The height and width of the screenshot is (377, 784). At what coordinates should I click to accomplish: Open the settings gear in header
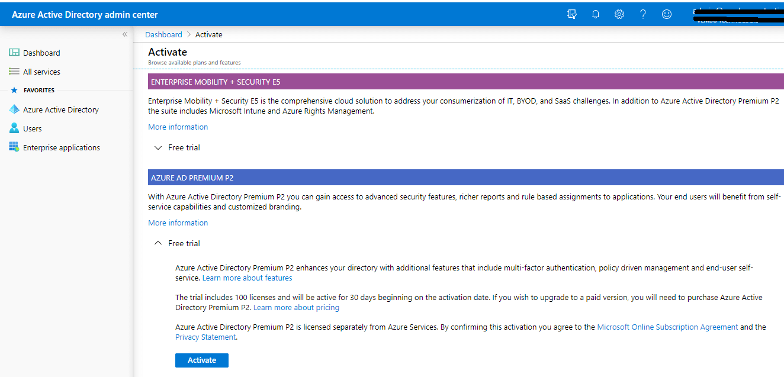619,14
